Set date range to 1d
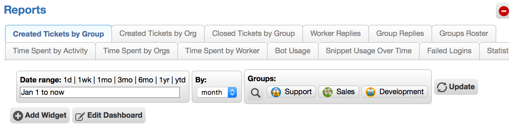 click(x=68, y=80)
